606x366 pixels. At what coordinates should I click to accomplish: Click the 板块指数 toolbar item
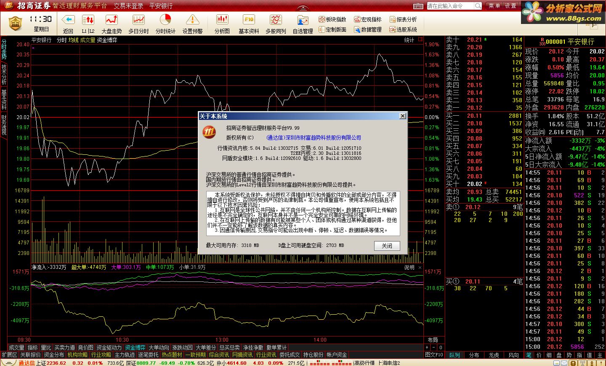tap(332, 19)
